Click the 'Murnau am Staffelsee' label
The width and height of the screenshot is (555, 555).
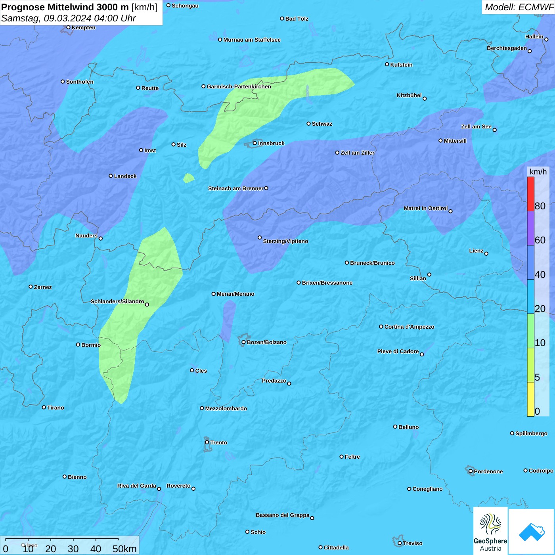click(252, 40)
